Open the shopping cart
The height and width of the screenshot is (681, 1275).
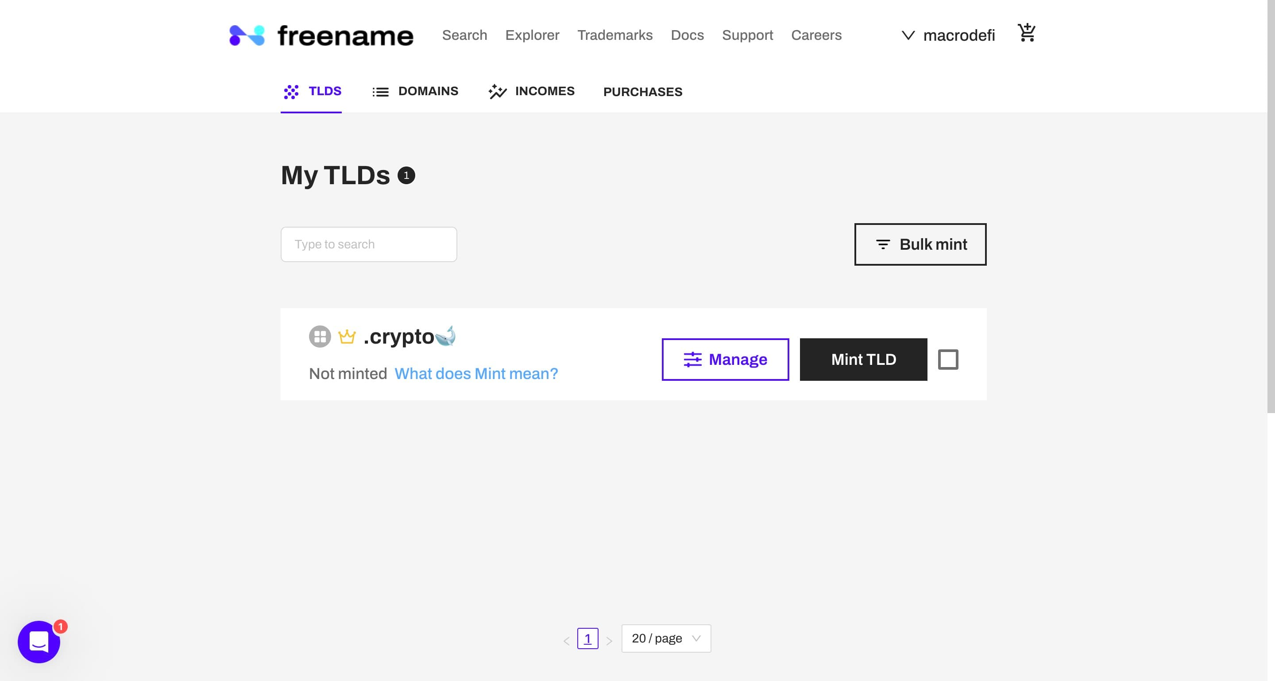pos(1026,33)
